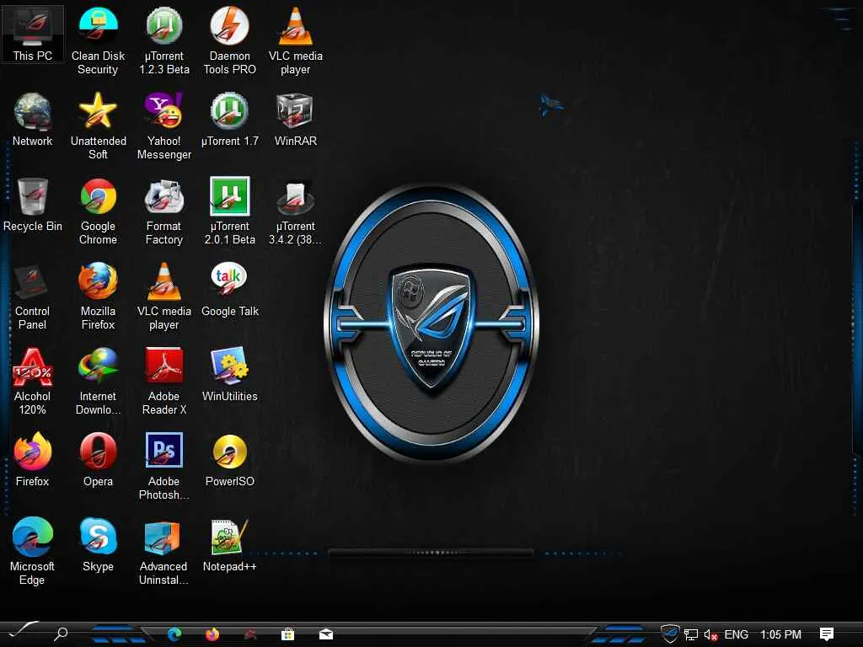The image size is (863, 647).
Task: Open This PC desktop icon
Action: pyautogui.click(x=33, y=34)
